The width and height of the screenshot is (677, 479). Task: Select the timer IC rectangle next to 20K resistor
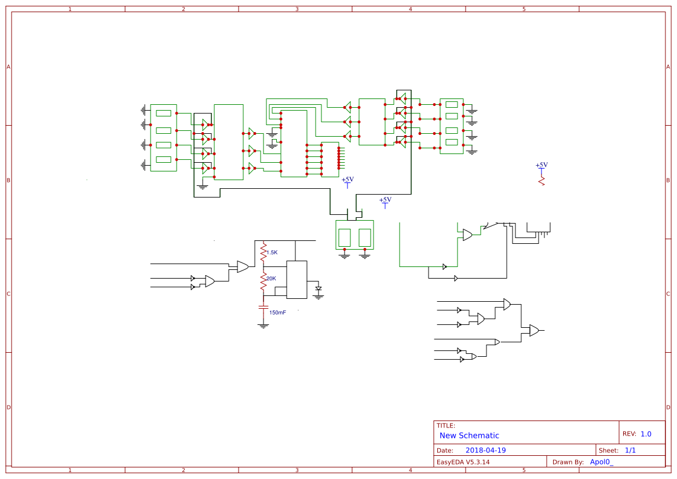pyautogui.click(x=297, y=279)
